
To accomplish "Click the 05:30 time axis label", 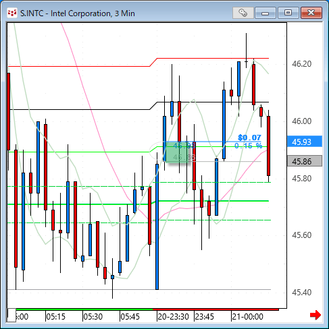I will (x=93, y=317).
